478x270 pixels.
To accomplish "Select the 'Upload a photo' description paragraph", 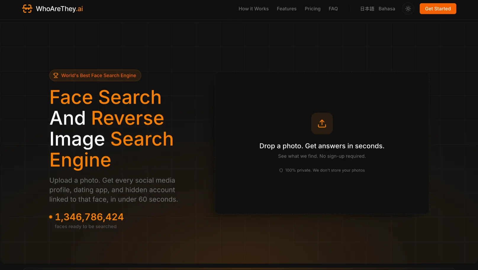I will click(x=114, y=190).
